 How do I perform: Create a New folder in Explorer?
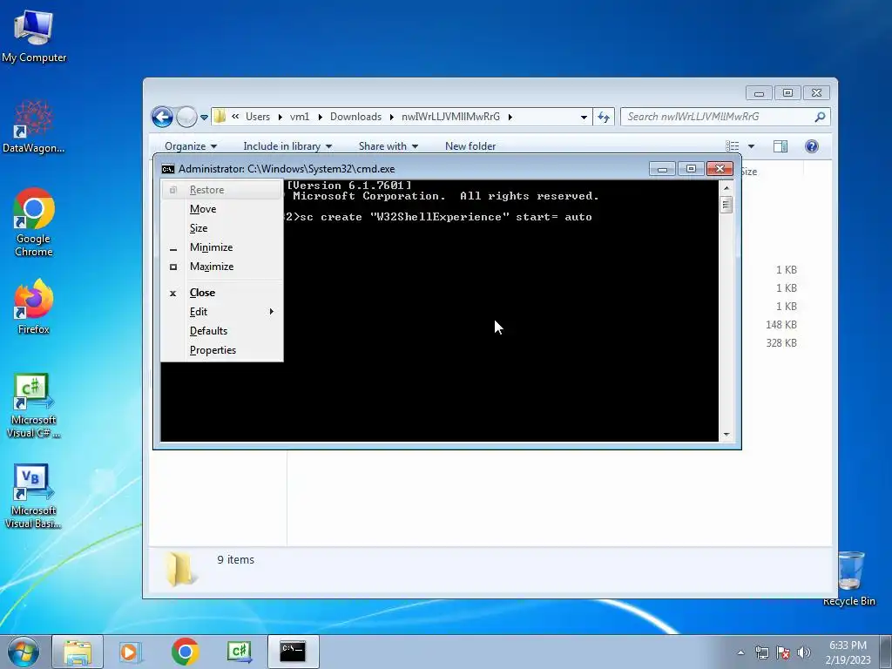[x=470, y=146]
